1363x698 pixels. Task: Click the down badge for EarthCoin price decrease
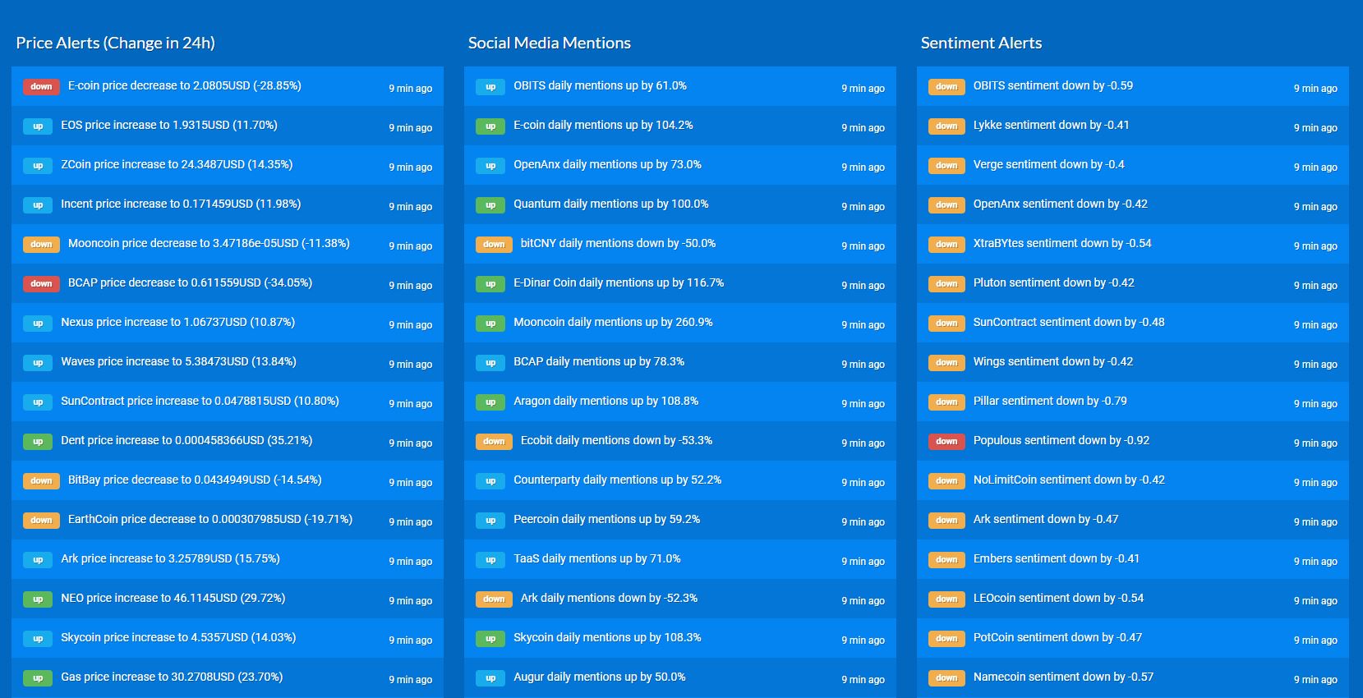tap(41, 520)
